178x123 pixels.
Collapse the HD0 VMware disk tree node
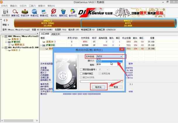pos(3,36)
